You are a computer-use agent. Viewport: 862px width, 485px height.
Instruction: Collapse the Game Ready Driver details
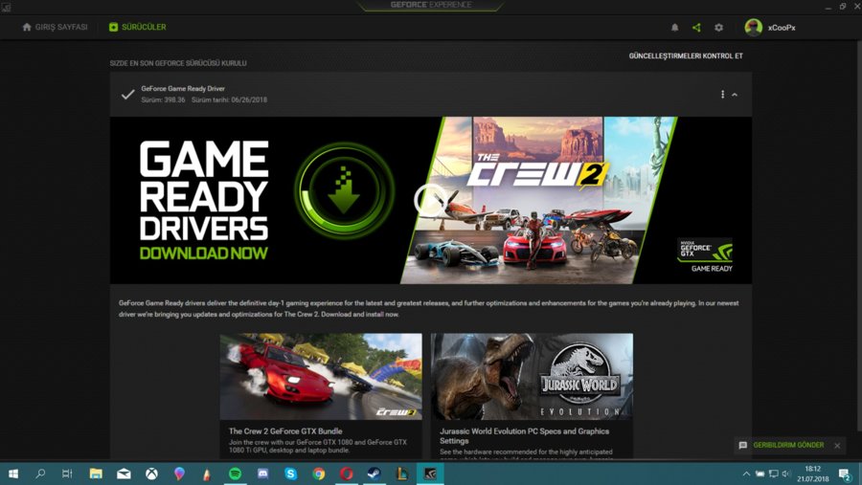coord(735,95)
